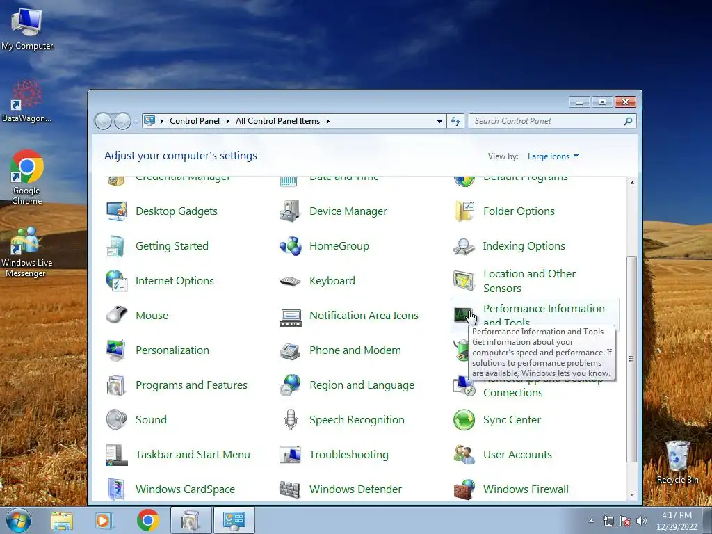712x534 pixels.
Task: Expand the address bar history dropdown arrow
Action: (439, 121)
